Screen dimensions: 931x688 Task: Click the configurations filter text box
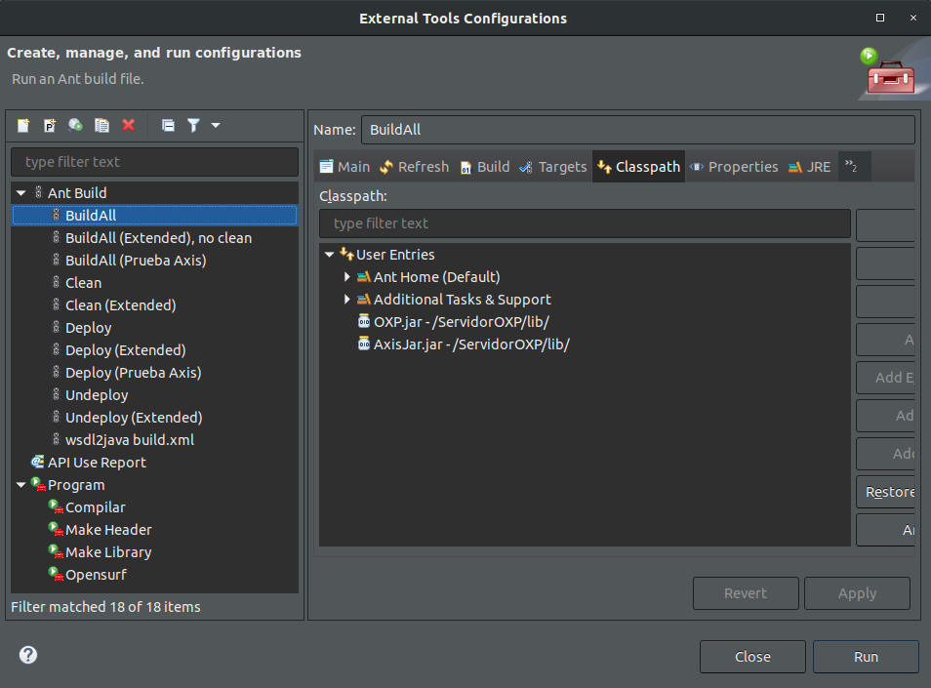(x=154, y=161)
